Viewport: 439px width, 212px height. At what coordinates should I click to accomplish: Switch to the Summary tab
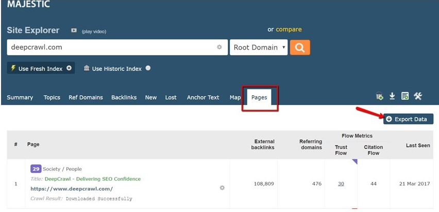(20, 97)
